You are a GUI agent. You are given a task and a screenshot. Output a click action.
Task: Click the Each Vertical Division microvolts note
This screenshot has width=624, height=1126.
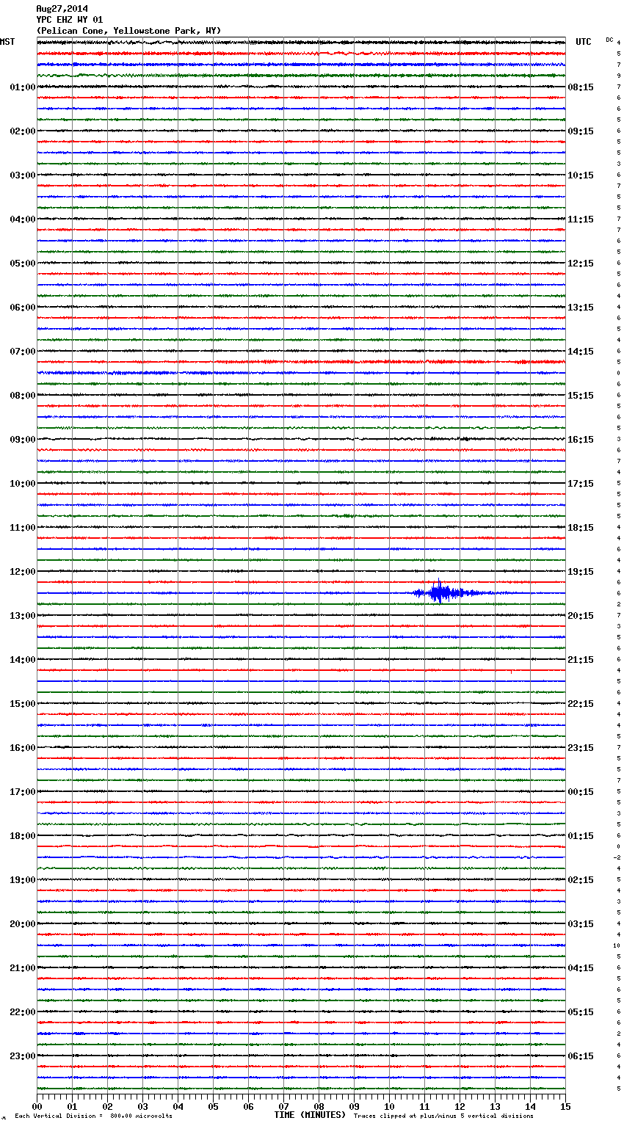[x=93, y=1116]
